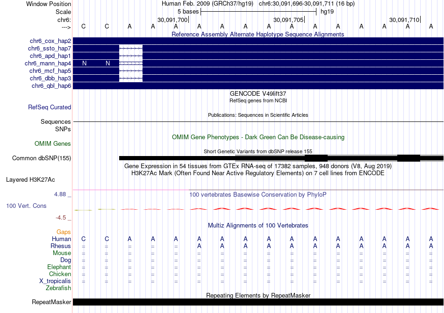Click Multiz Alignments of 100 Vertebrates title
The height and width of the screenshot is (313, 444).
pos(258,225)
